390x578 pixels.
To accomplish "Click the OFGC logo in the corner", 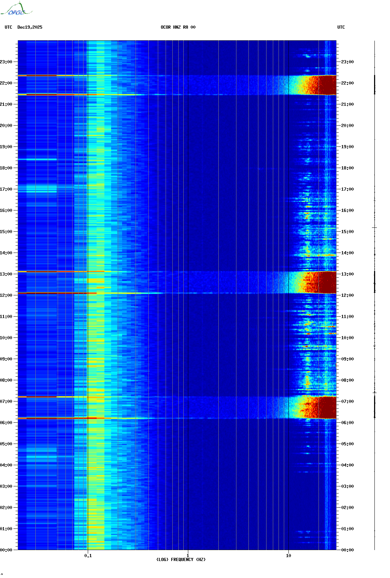I will (x=16, y=9).
